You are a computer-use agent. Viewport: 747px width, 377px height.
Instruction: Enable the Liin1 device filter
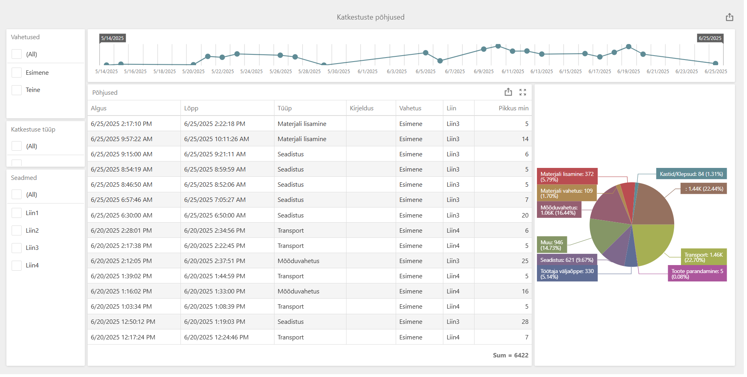tap(16, 213)
